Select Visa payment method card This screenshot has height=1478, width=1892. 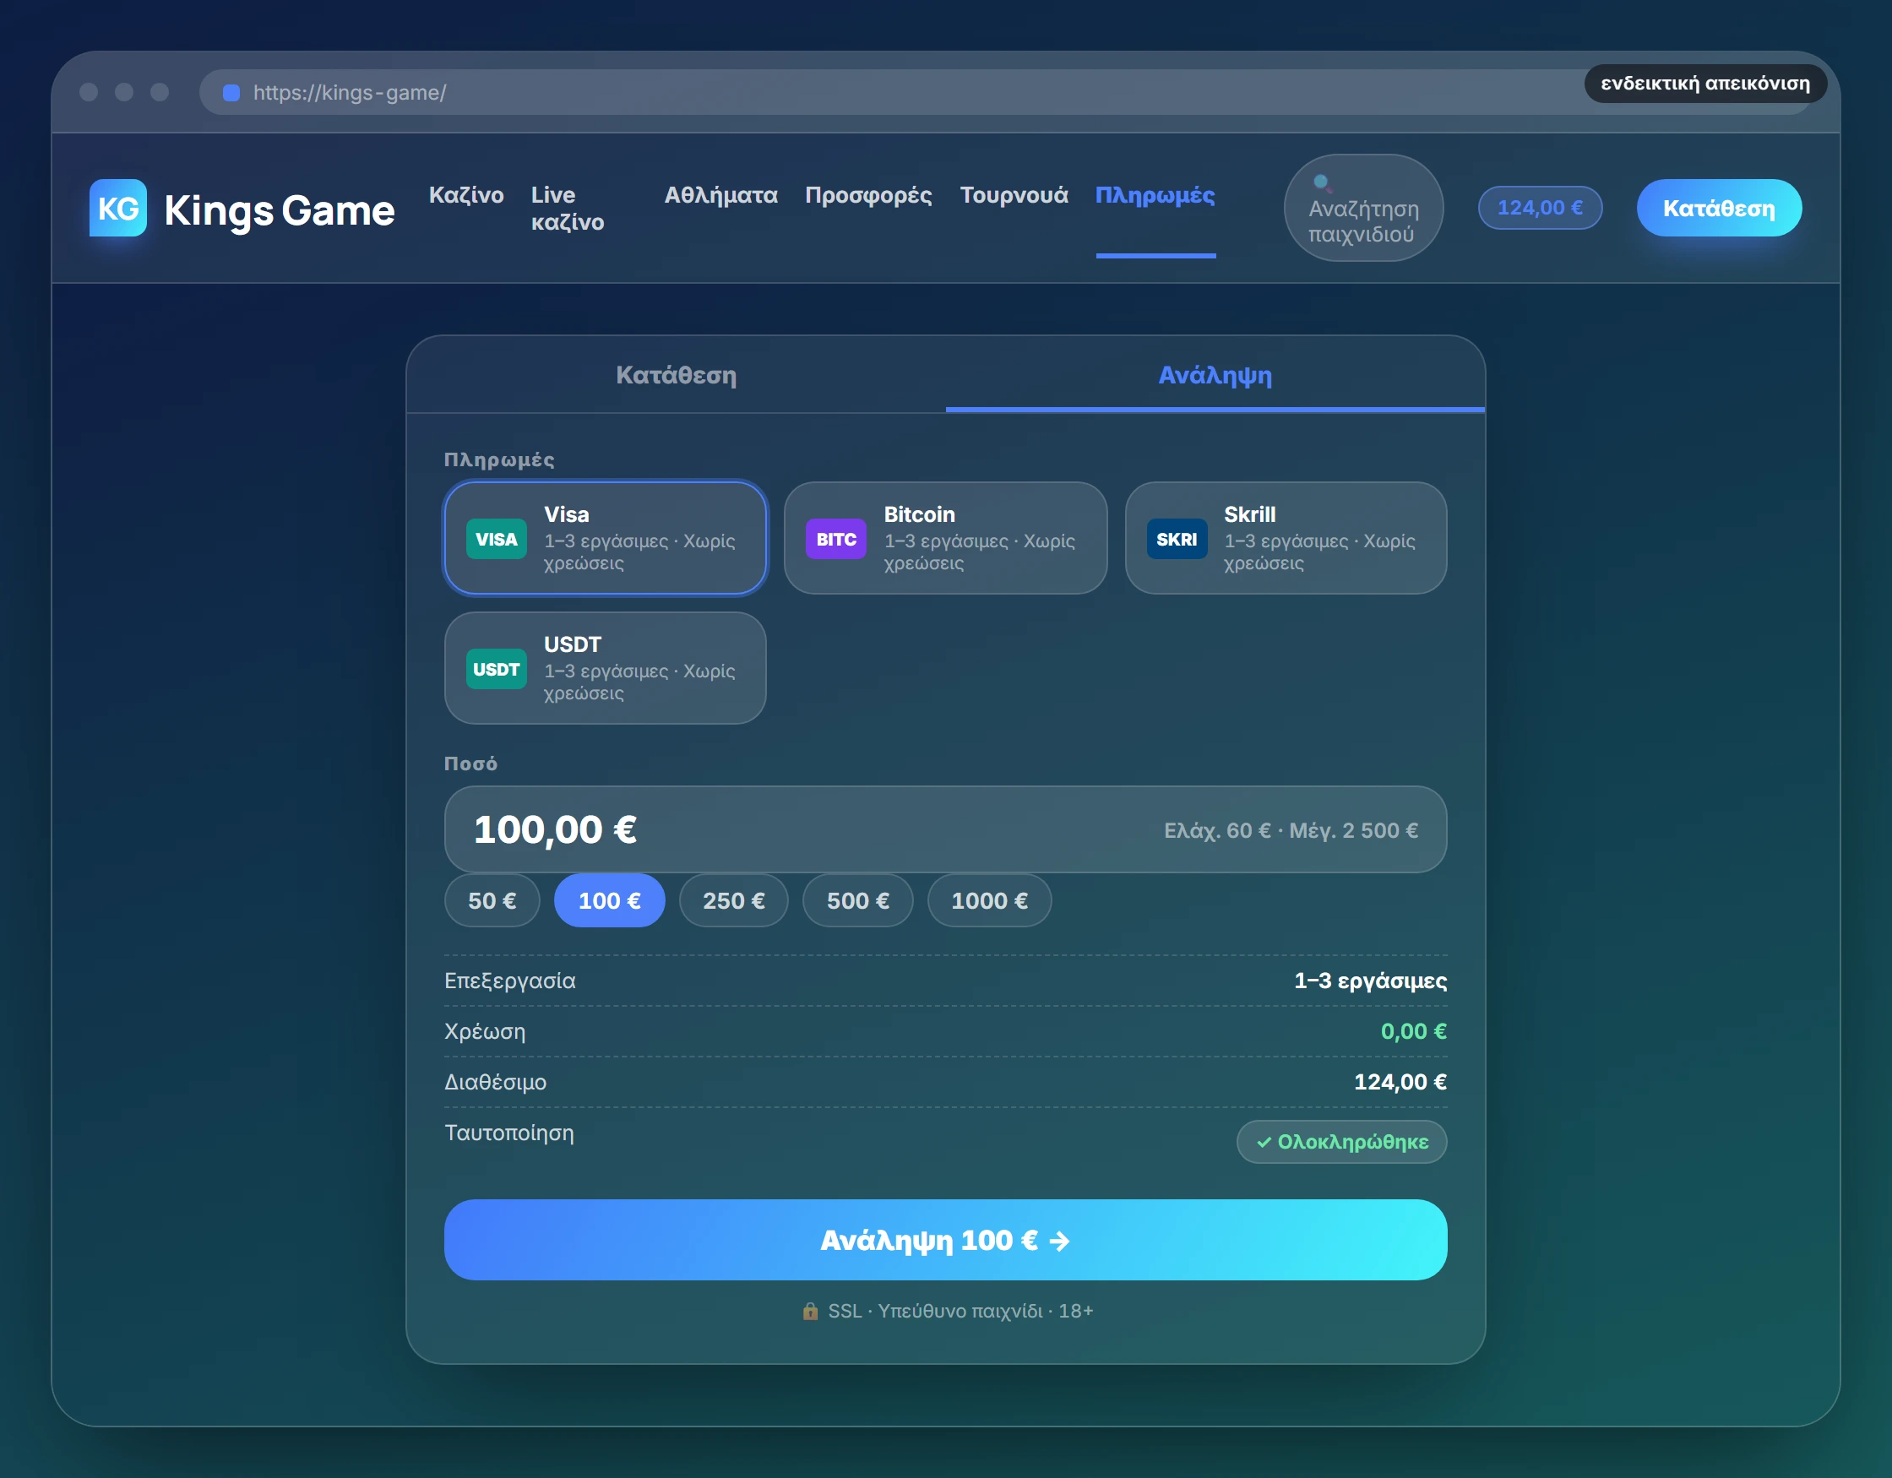tap(606, 538)
